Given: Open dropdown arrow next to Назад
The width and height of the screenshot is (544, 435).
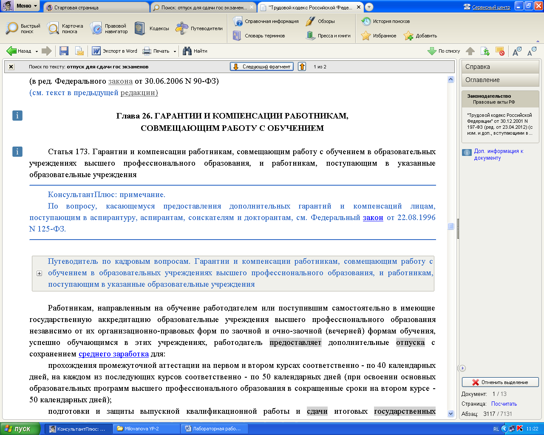Looking at the screenshot, I should 37,51.
